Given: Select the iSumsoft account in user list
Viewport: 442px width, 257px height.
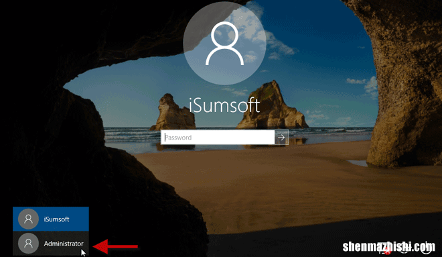Looking at the screenshot, I should coord(51,219).
